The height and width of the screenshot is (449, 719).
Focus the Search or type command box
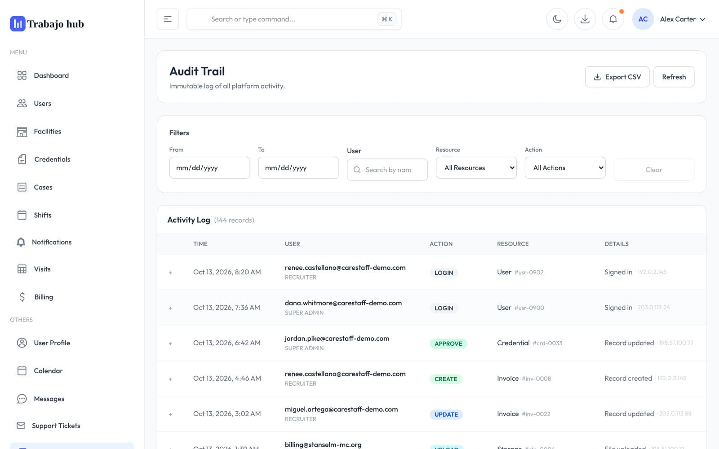(294, 19)
